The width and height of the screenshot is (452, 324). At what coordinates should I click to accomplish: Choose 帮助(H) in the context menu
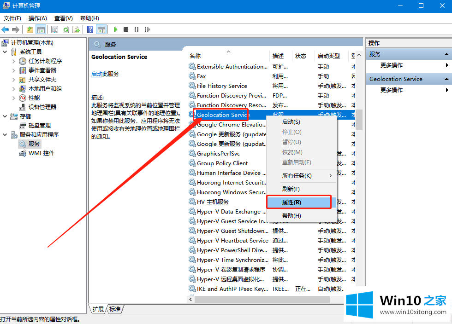click(302, 215)
